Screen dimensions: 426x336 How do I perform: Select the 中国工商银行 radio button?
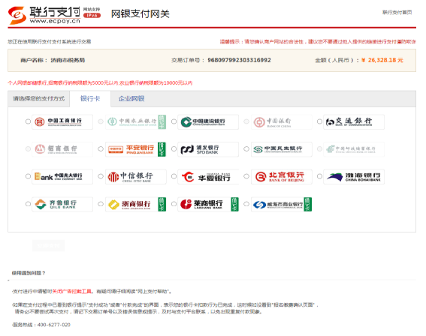[28, 121]
